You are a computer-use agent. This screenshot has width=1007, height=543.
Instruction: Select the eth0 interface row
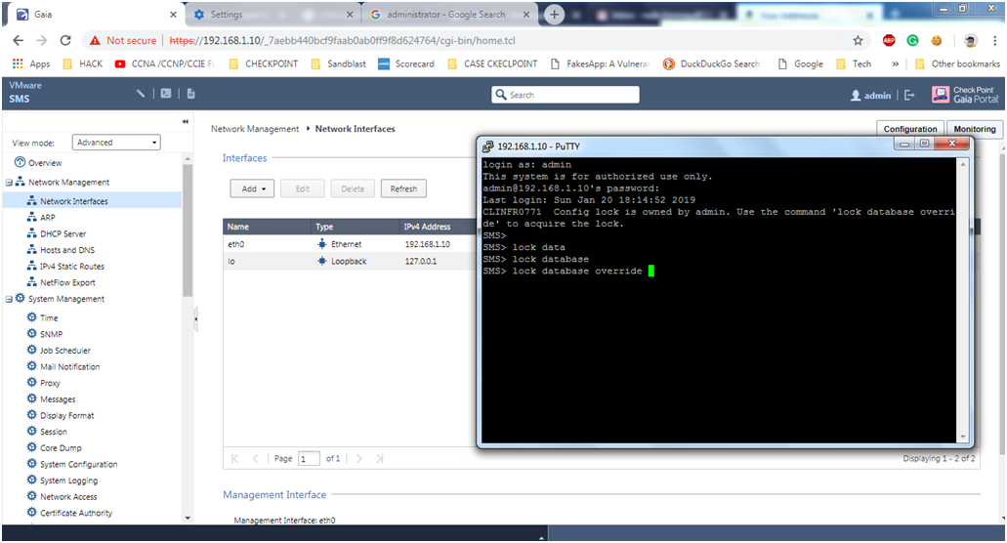(x=350, y=244)
